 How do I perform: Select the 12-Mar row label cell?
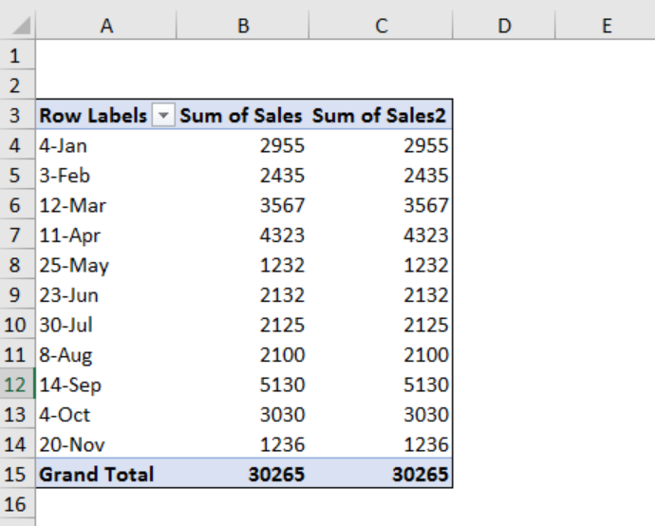tap(106, 205)
